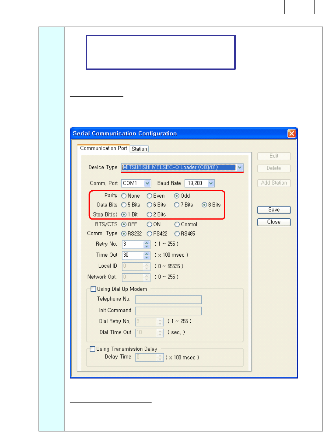Set Parity to Odd

(x=177, y=196)
